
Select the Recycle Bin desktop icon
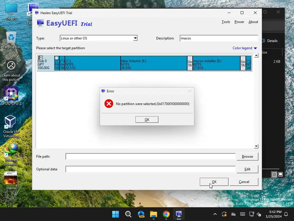pyautogui.click(x=11, y=40)
